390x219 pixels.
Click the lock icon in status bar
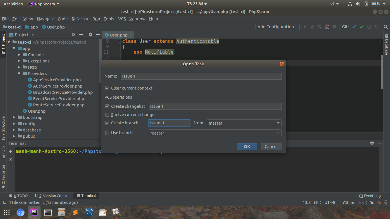[x=372, y=203]
